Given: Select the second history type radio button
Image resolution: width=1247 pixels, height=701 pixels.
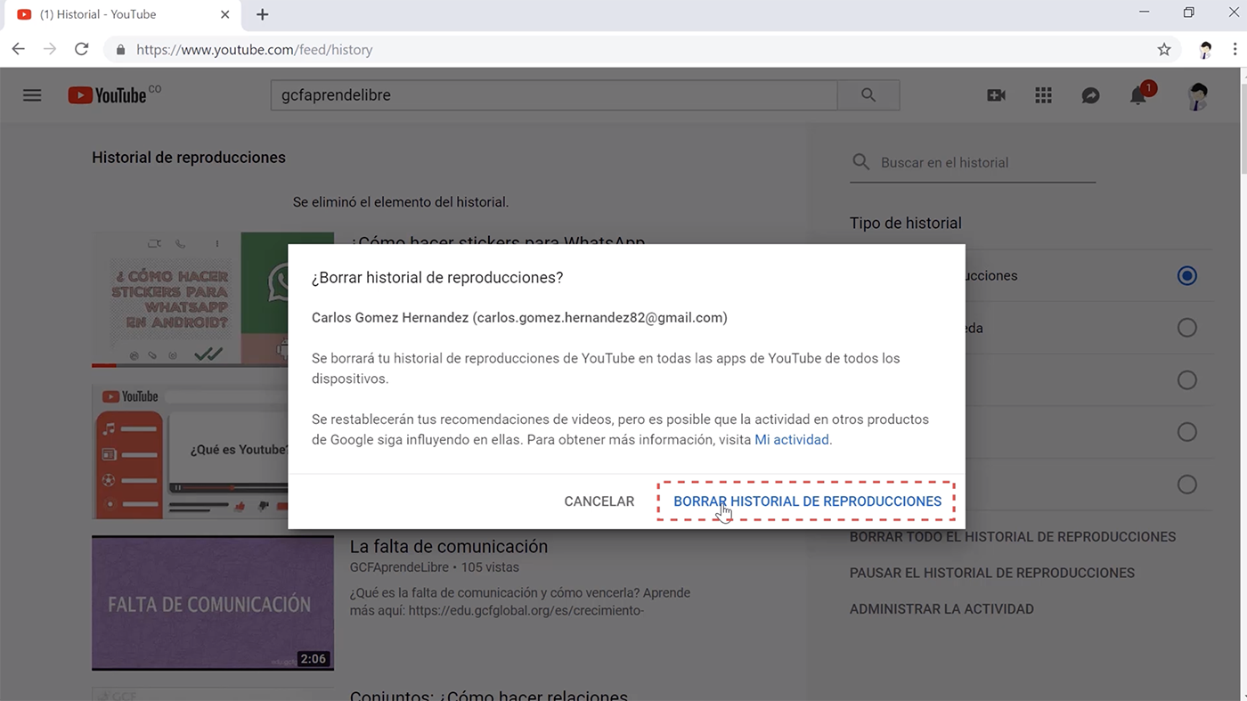Looking at the screenshot, I should pos(1186,328).
